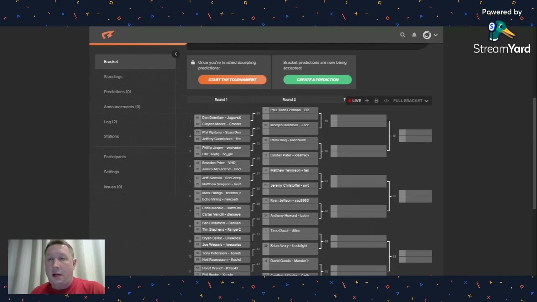
Task: Select participant Jeff Slomski - SeeCreep
Action: click(x=222, y=178)
